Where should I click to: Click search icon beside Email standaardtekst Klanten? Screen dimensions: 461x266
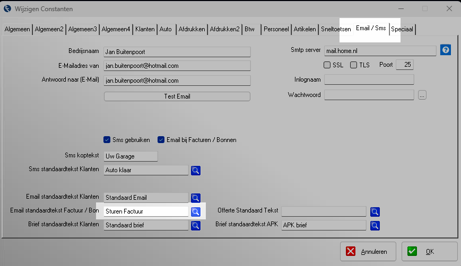[196, 198]
